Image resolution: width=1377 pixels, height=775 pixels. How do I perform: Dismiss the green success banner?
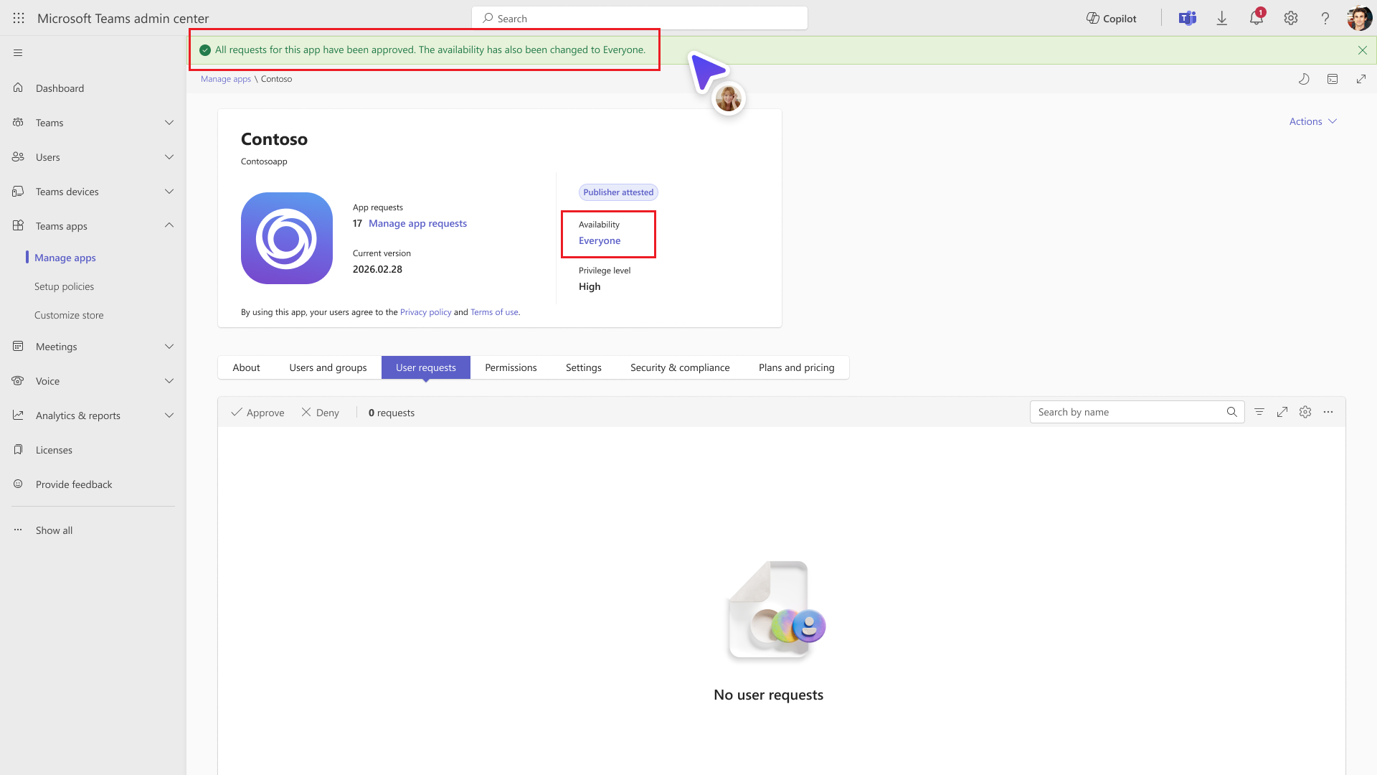pyautogui.click(x=1363, y=50)
